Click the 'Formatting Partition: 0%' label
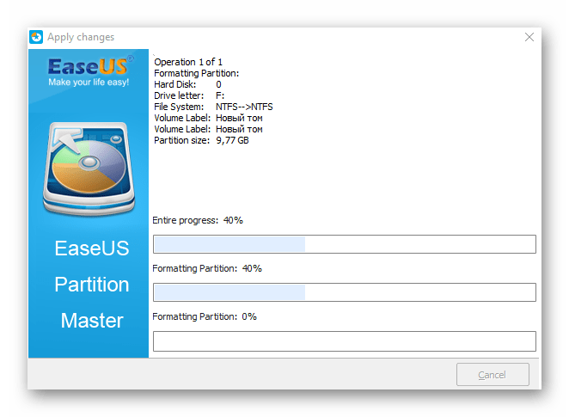This screenshot has width=569, height=417. click(x=205, y=316)
